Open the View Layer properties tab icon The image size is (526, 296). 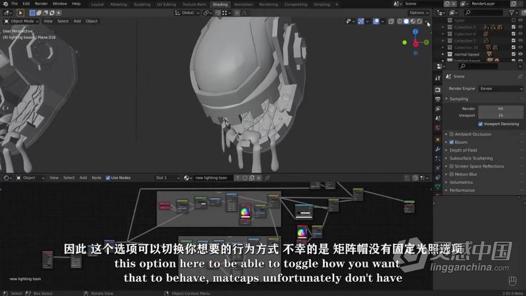pyautogui.click(x=438, y=109)
